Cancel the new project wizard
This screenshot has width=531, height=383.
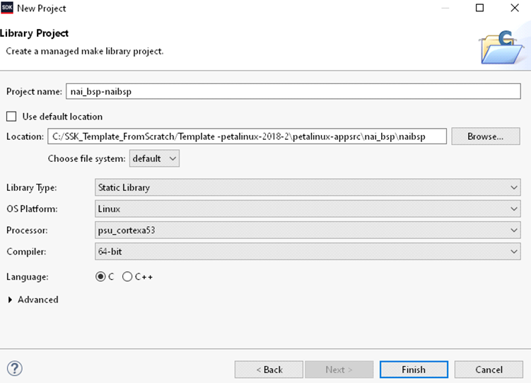point(489,370)
